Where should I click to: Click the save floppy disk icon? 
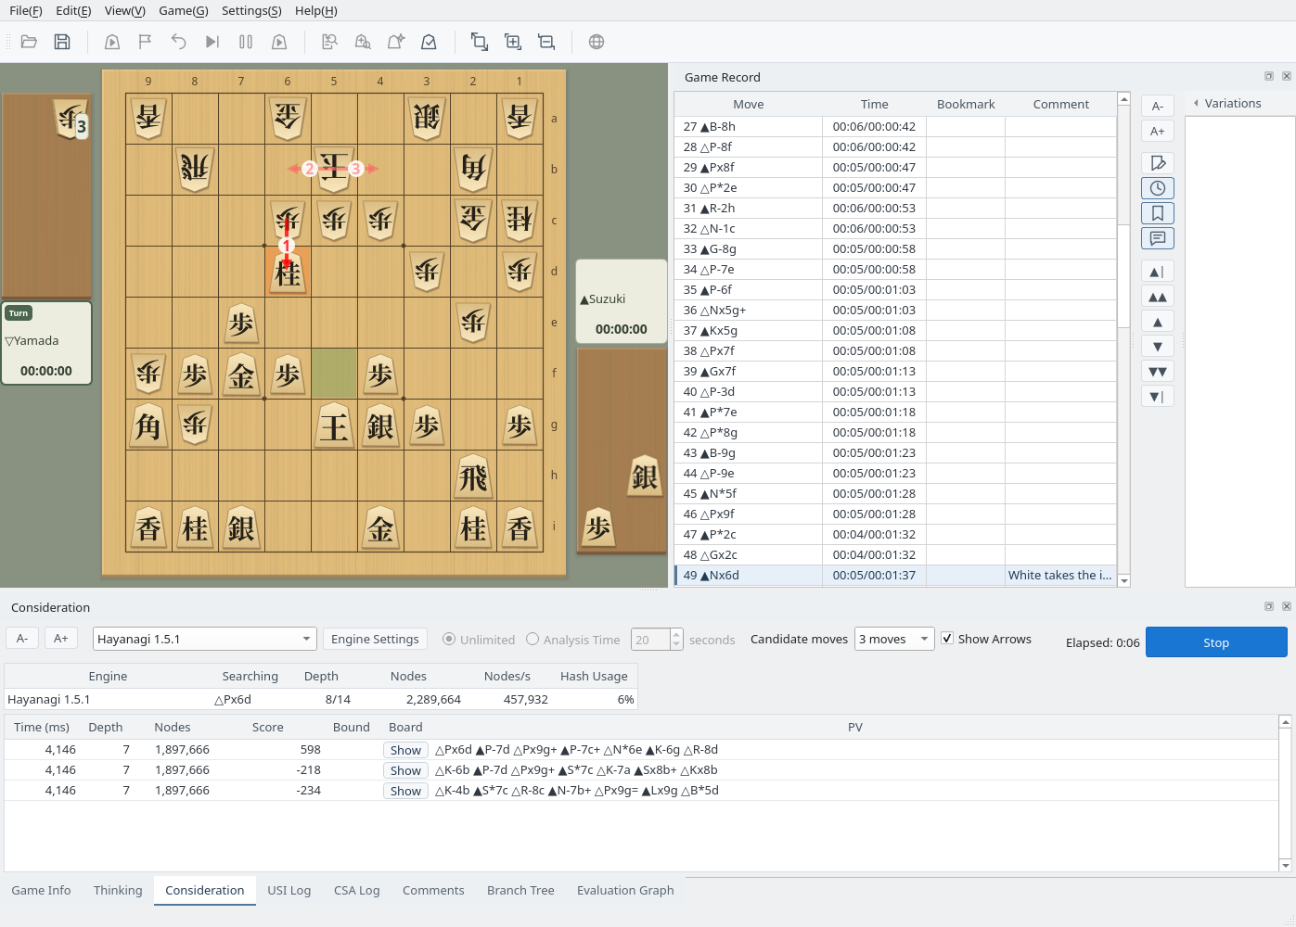[x=62, y=42]
